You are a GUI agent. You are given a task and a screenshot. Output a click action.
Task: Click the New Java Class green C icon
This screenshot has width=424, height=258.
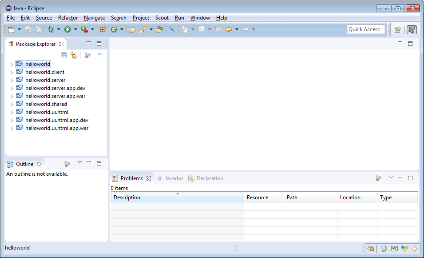(114, 29)
